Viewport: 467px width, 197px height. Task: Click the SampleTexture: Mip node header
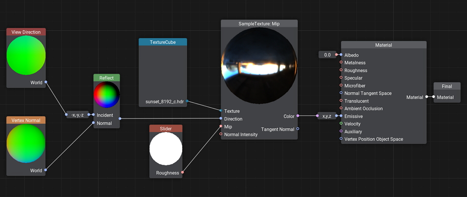coord(259,23)
